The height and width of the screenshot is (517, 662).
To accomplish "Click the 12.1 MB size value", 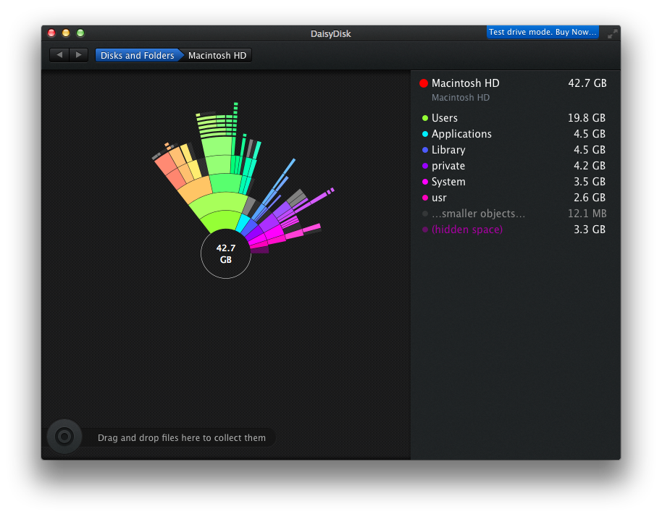I will click(587, 214).
